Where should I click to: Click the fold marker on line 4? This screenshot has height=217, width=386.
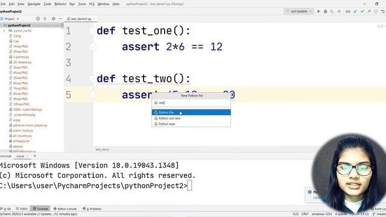coord(93,79)
